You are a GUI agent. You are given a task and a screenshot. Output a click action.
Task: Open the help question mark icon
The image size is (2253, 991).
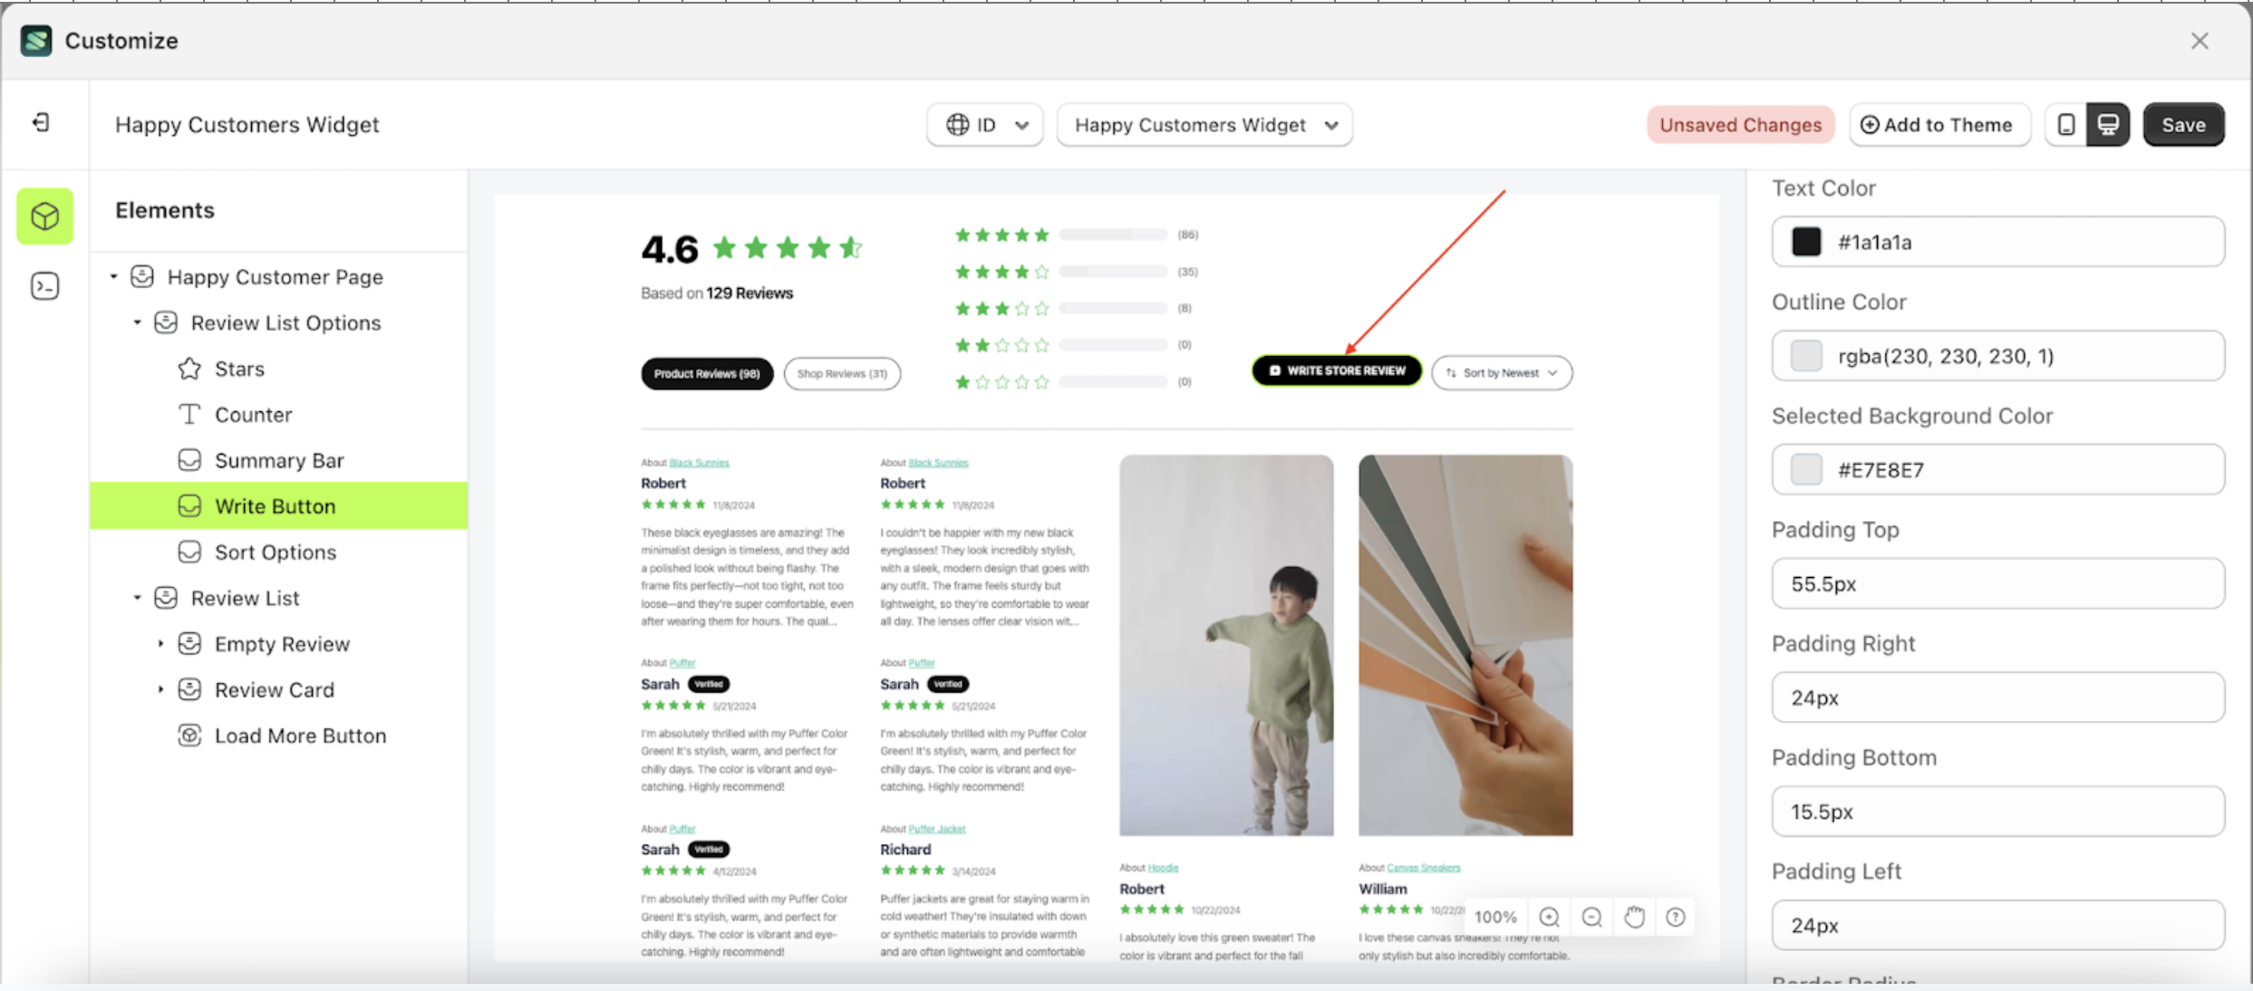click(x=1676, y=917)
